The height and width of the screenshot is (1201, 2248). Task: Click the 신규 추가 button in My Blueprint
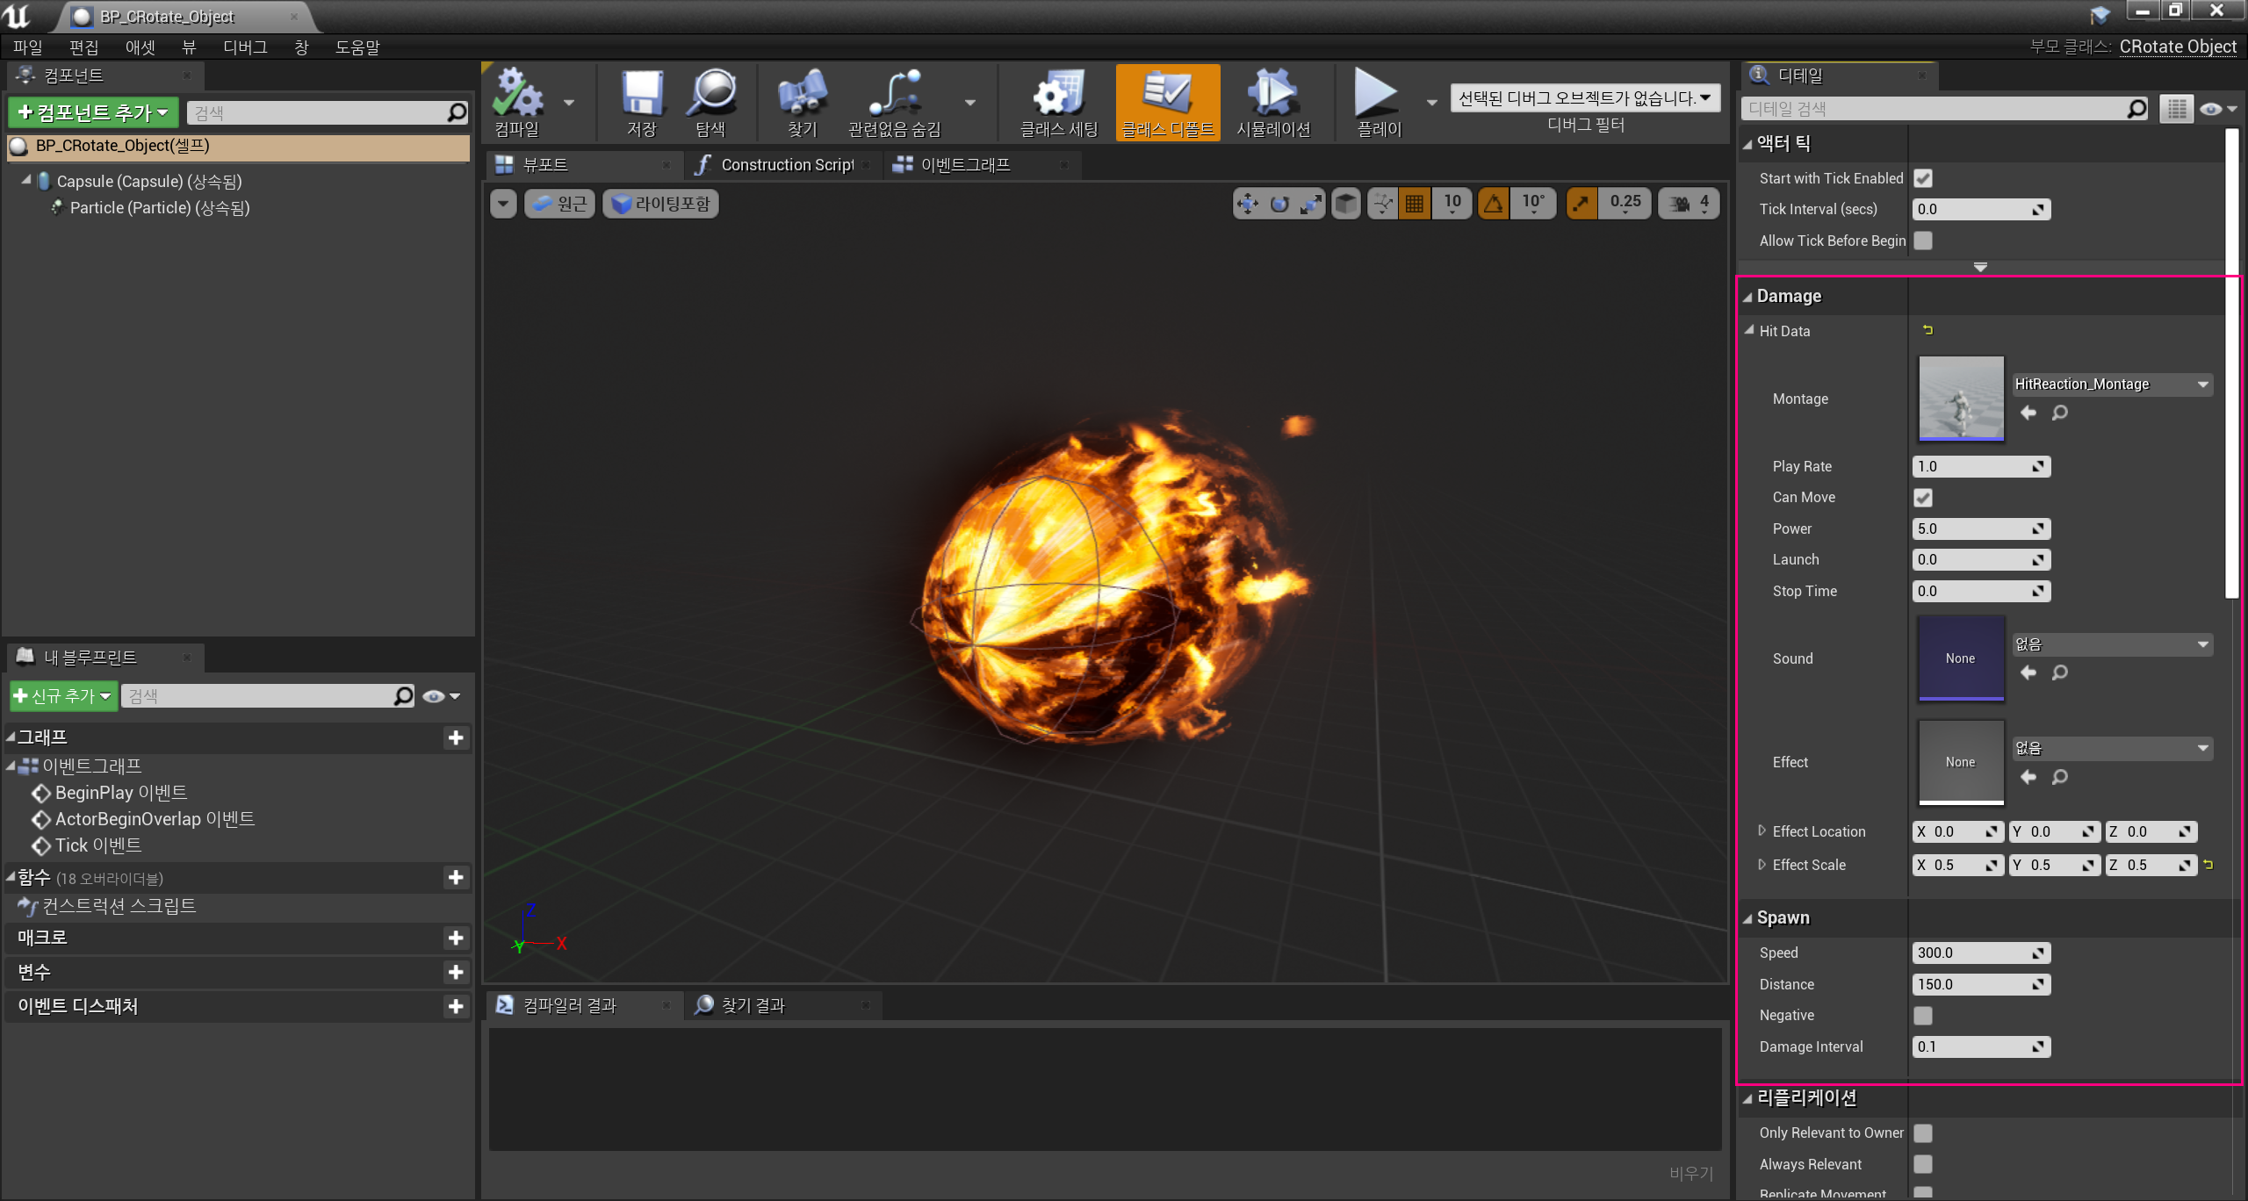63,696
